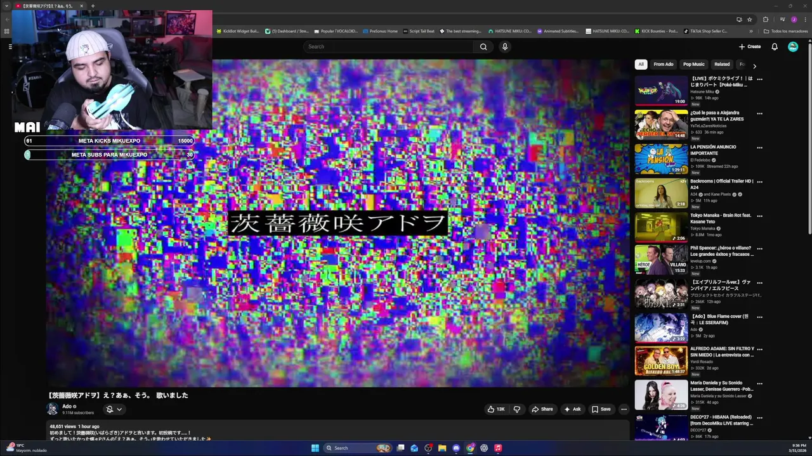Open the KickBot Widget Builder bookmark
The height and width of the screenshot is (456, 812).
point(238,31)
